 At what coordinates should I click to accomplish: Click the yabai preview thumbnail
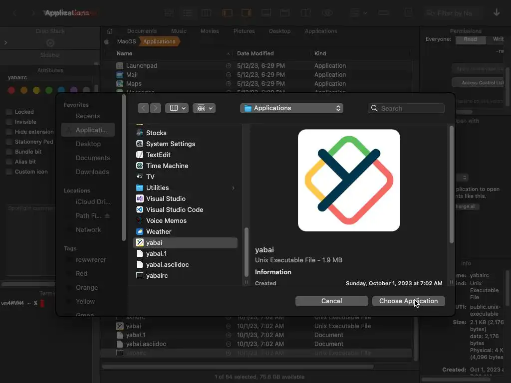click(x=349, y=181)
